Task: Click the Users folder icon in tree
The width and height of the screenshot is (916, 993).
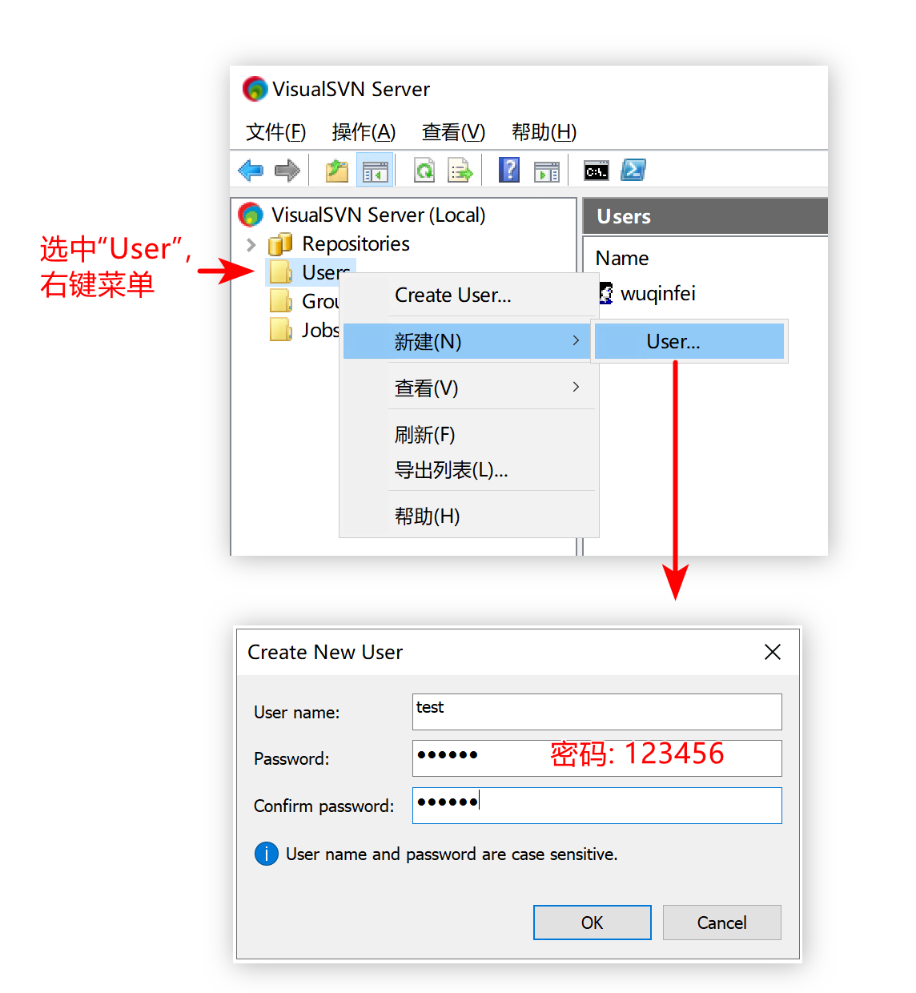Action: pos(281,272)
